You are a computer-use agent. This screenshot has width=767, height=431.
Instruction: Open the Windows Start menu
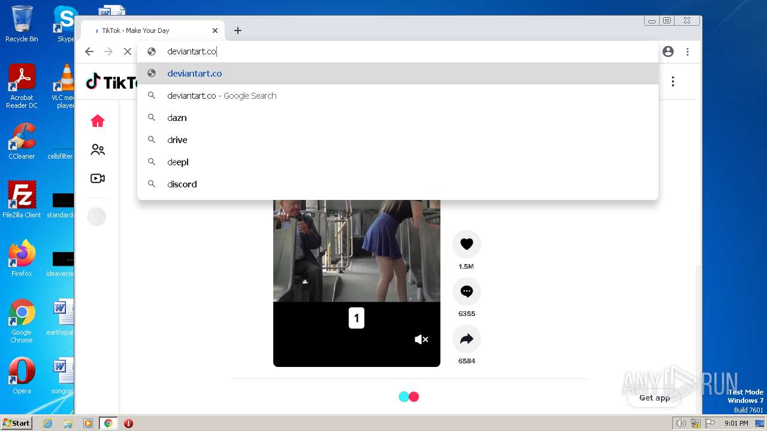[x=16, y=423]
